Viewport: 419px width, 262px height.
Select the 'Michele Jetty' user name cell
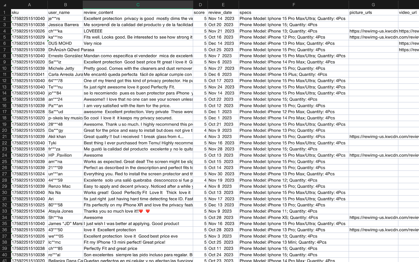coord(65,68)
